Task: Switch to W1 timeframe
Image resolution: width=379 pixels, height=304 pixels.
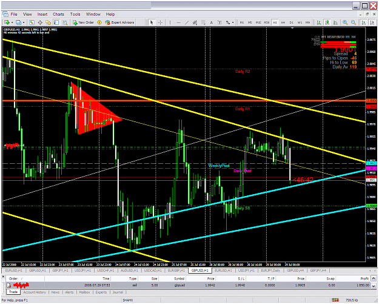Action: pyautogui.click(x=300, y=22)
